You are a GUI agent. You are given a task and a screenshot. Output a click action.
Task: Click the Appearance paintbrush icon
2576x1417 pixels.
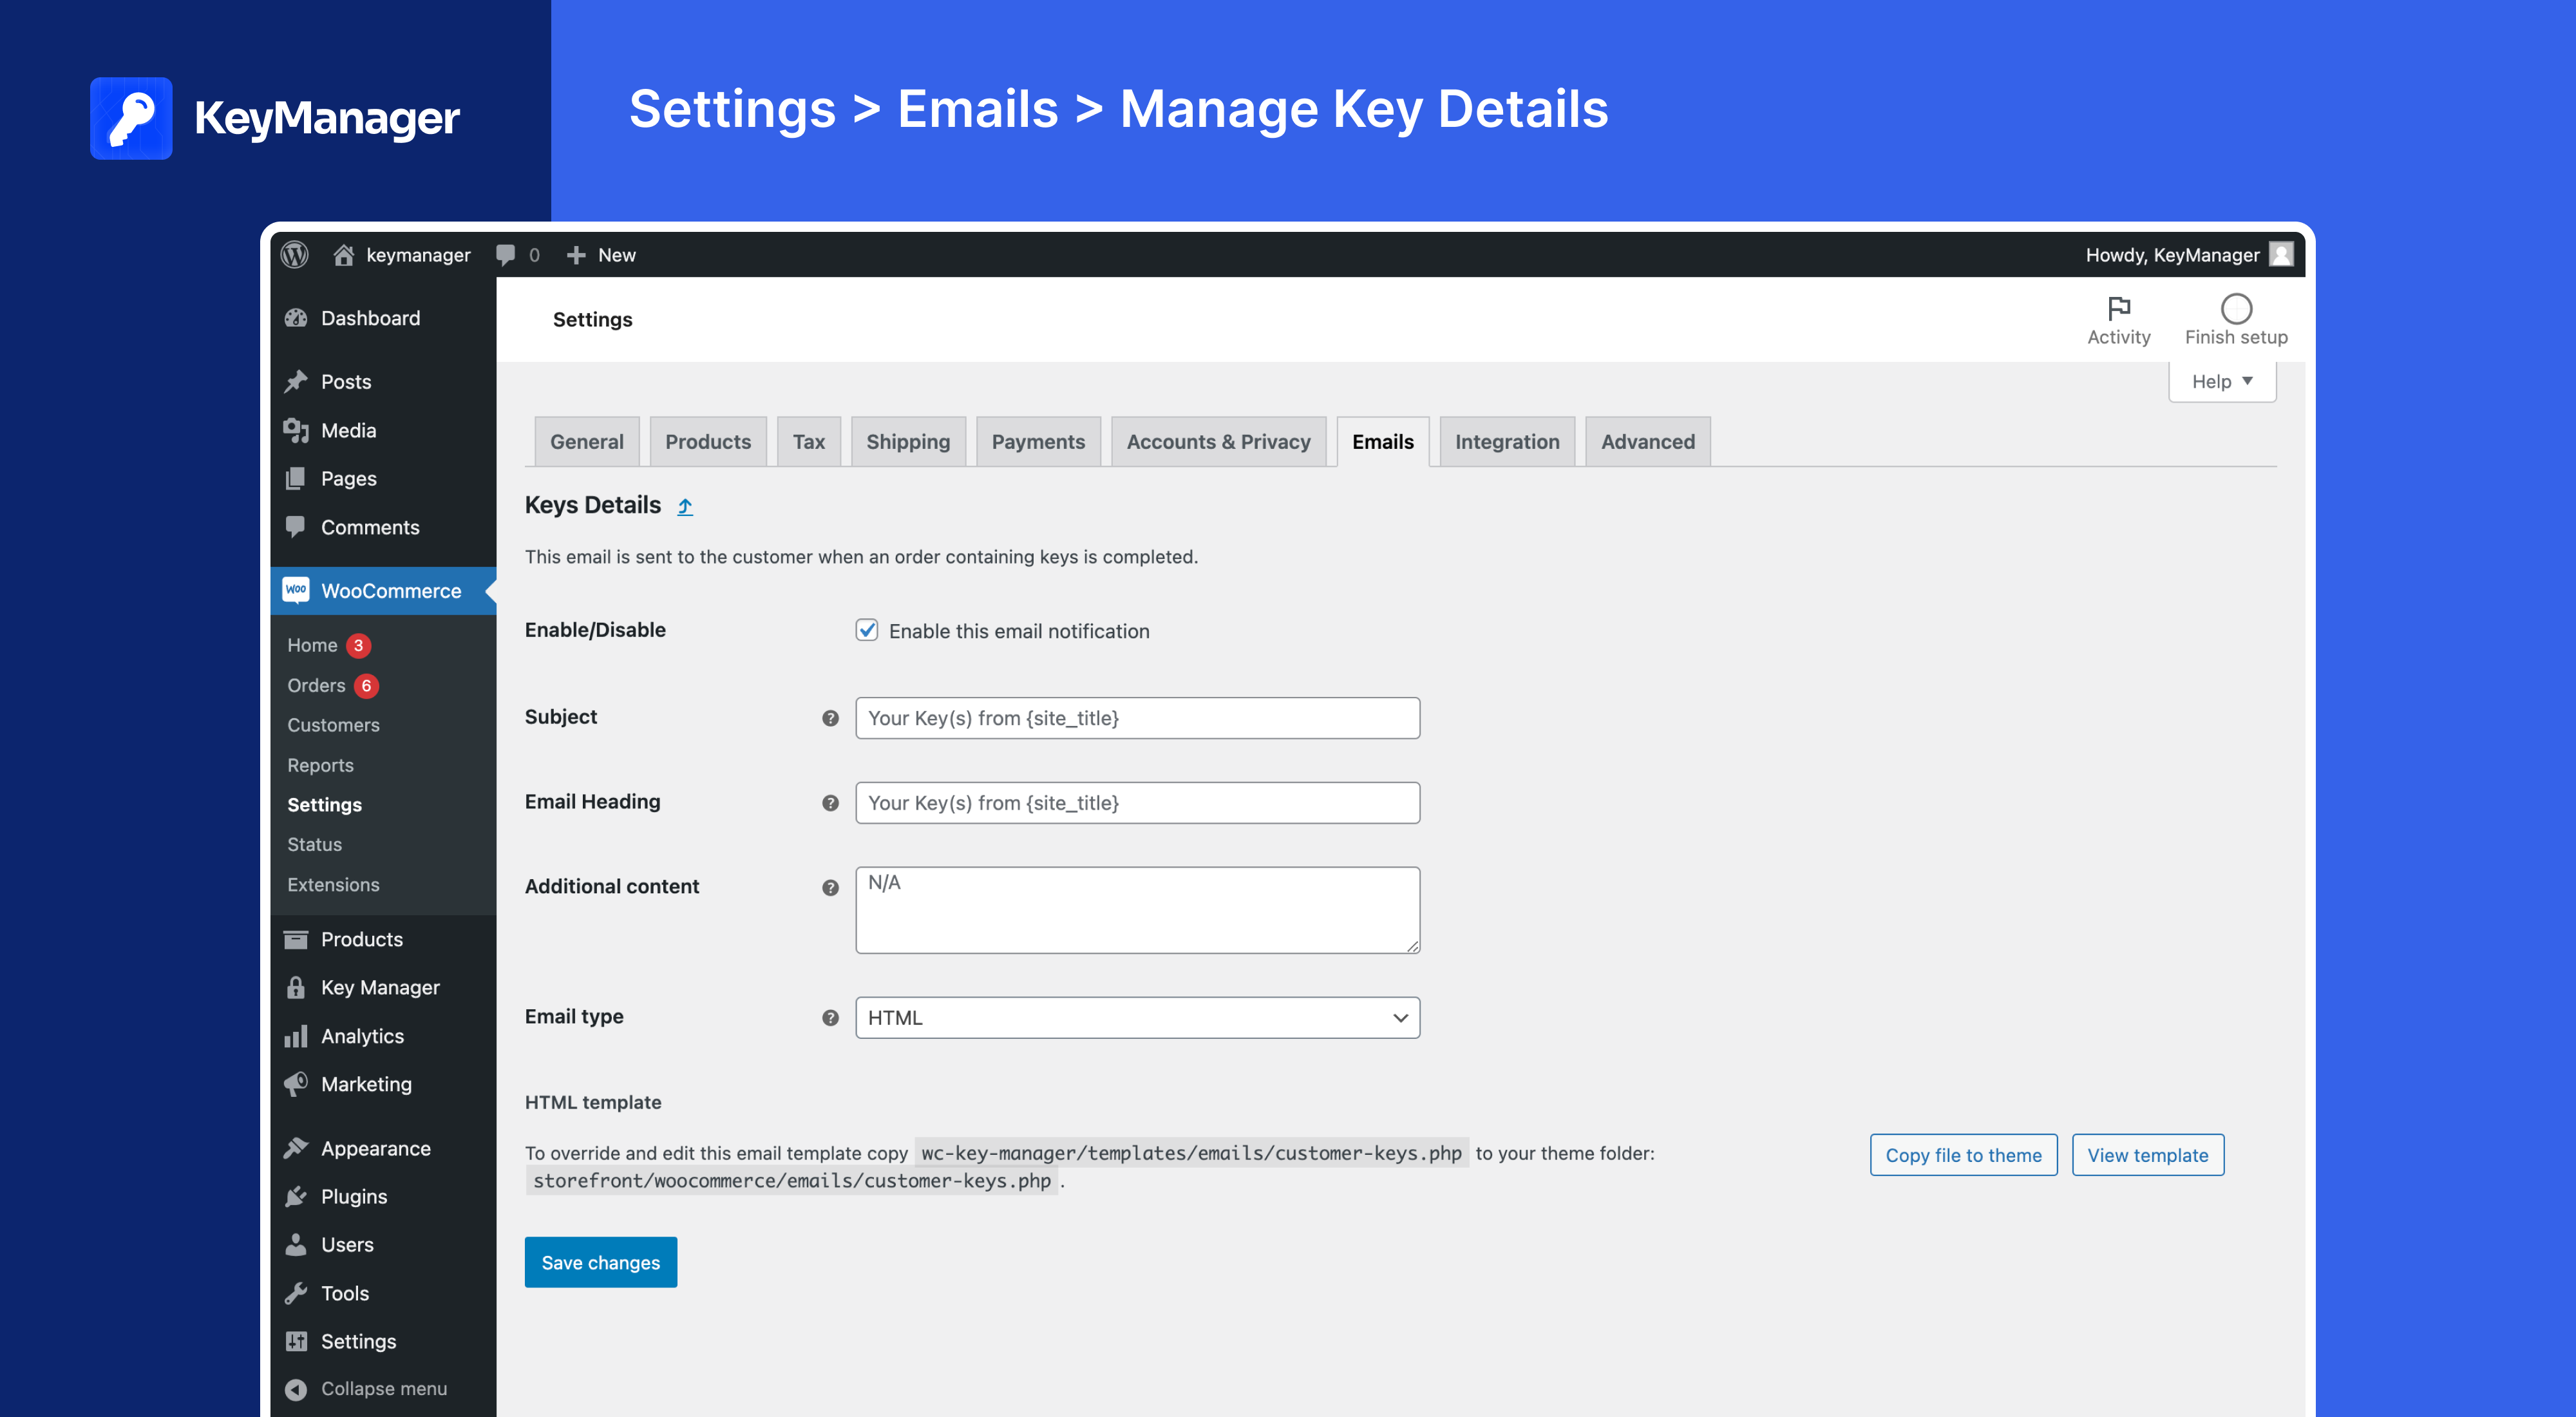(x=296, y=1148)
